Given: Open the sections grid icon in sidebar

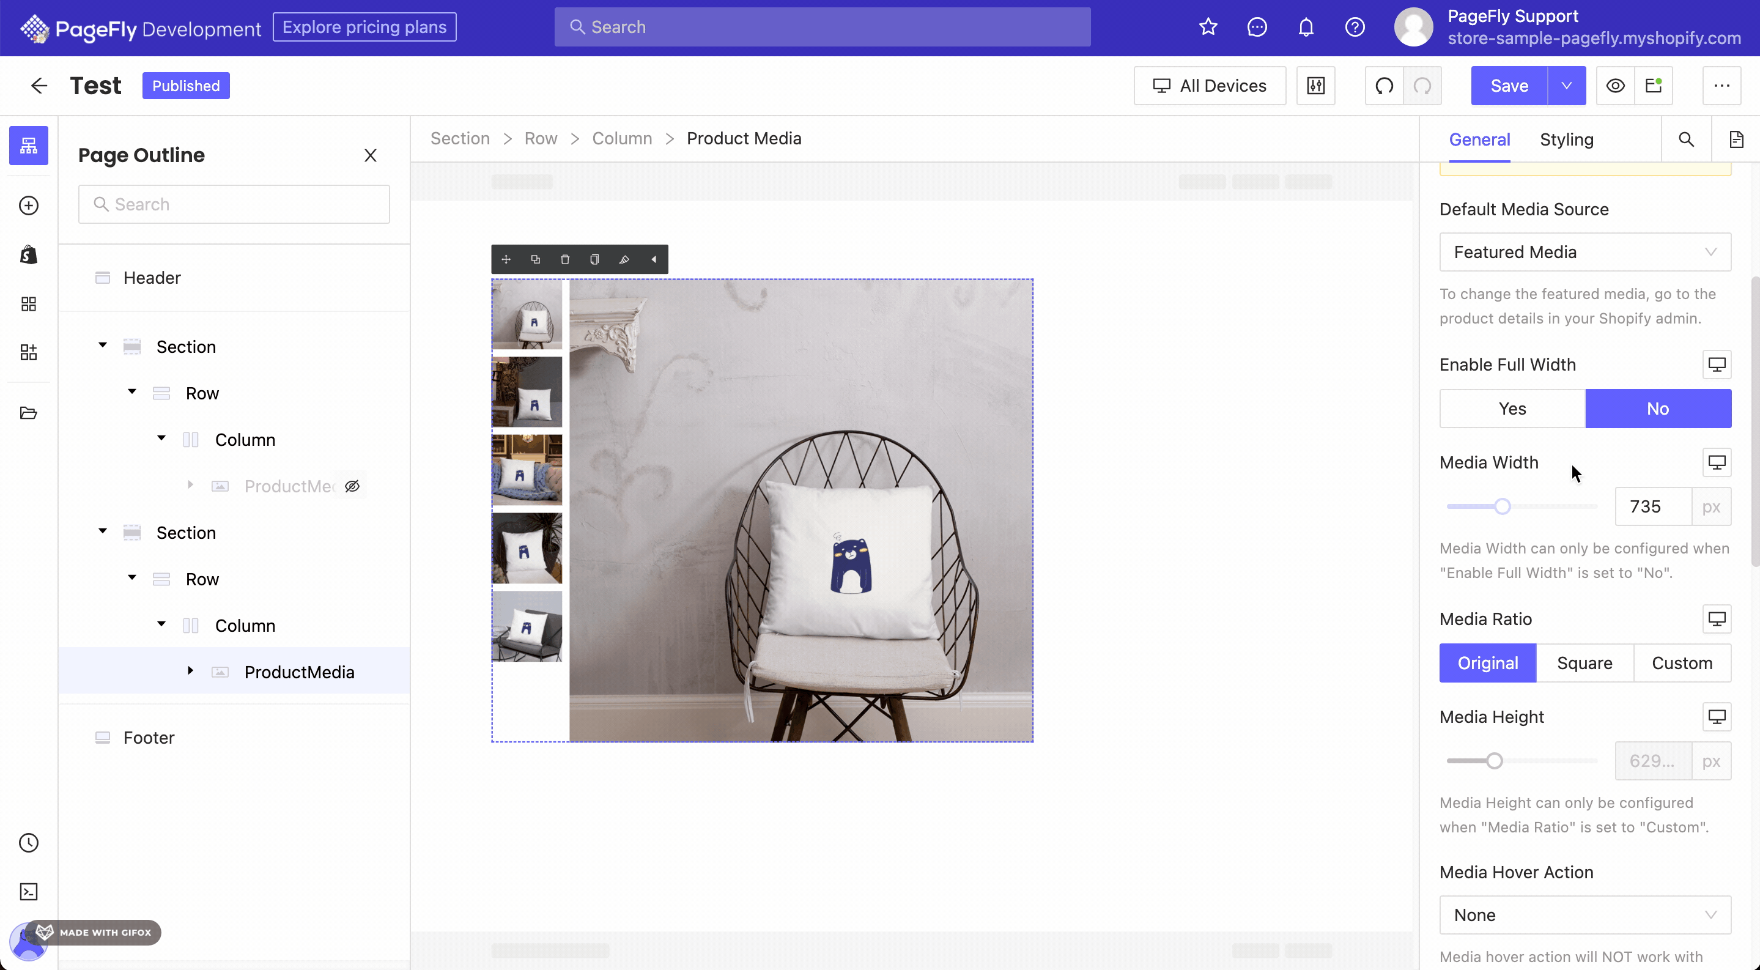Looking at the screenshot, I should (29, 304).
